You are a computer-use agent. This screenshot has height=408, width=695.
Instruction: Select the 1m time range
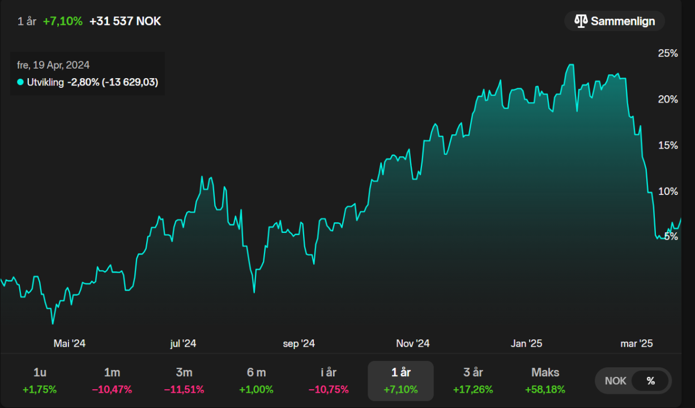(112, 381)
